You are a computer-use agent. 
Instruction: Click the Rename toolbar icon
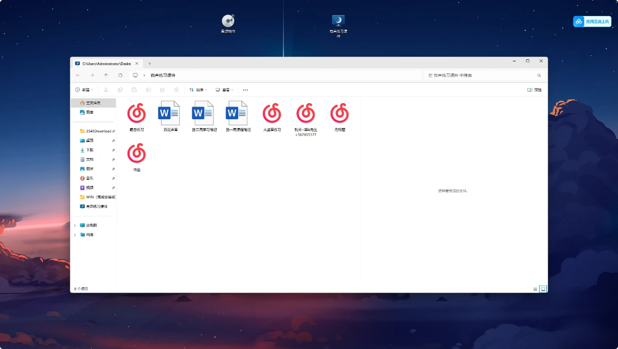tap(148, 90)
